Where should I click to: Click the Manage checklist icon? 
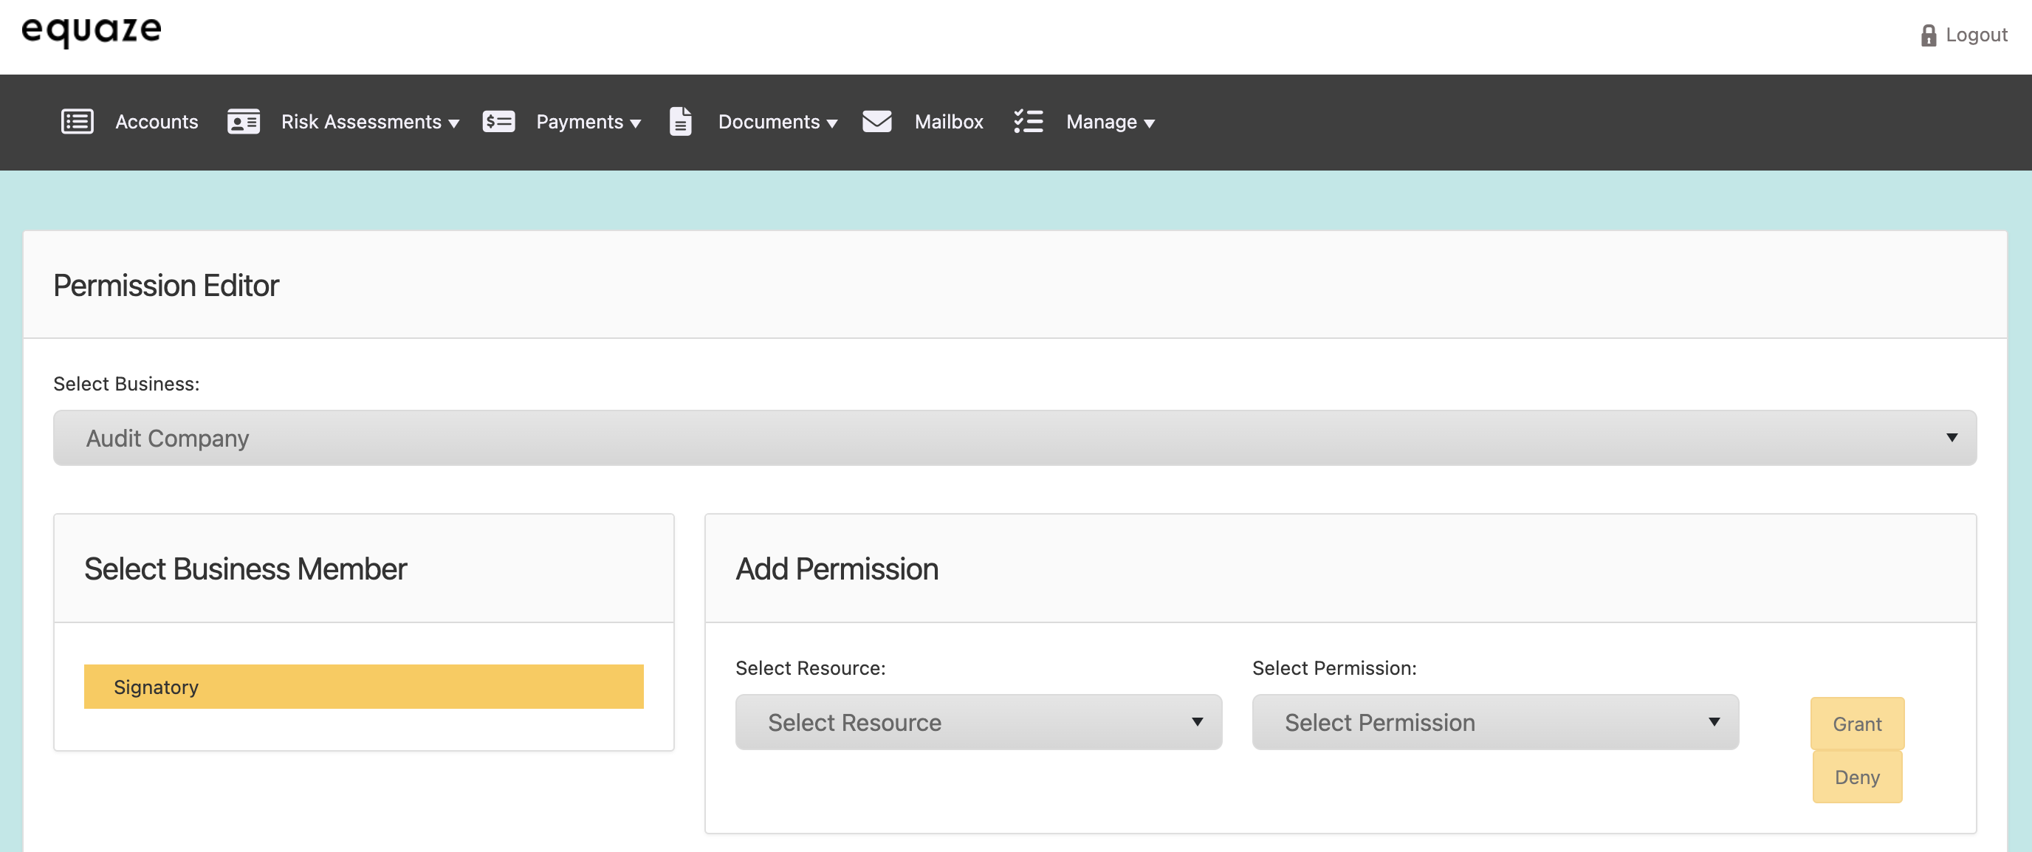tap(1028, 122)
